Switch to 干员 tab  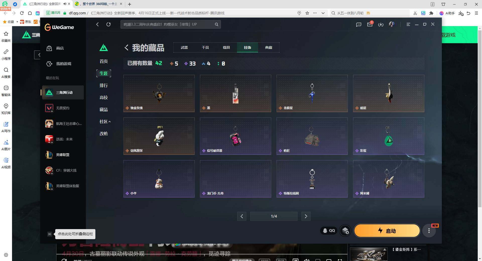pos(205,47)
